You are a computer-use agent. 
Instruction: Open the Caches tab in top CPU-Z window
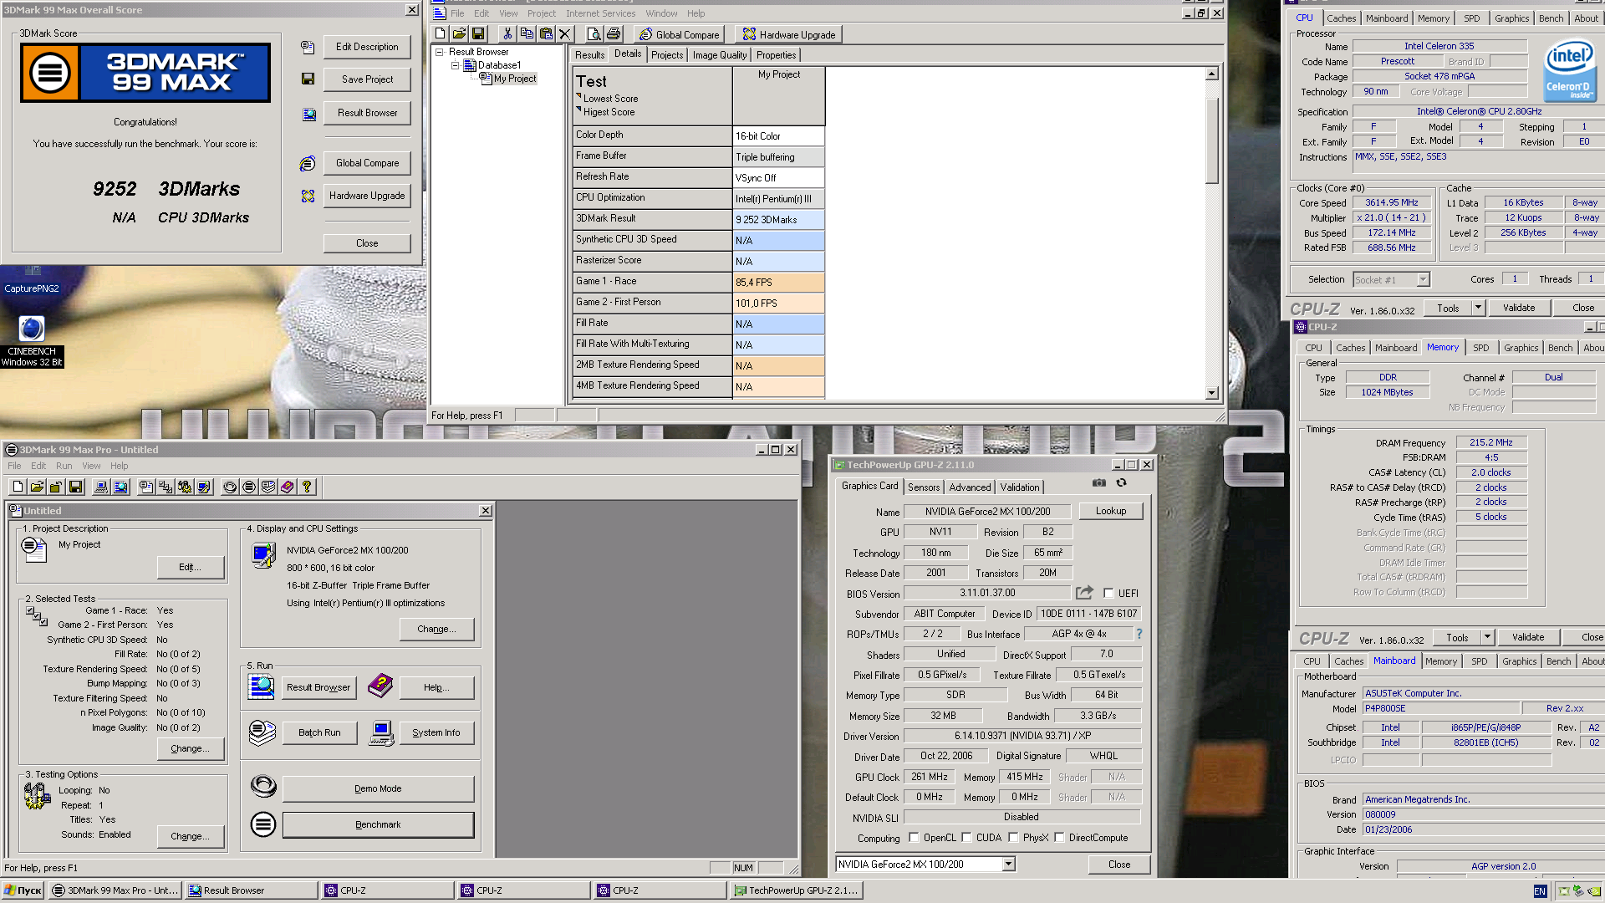[x=1341, y=18]
